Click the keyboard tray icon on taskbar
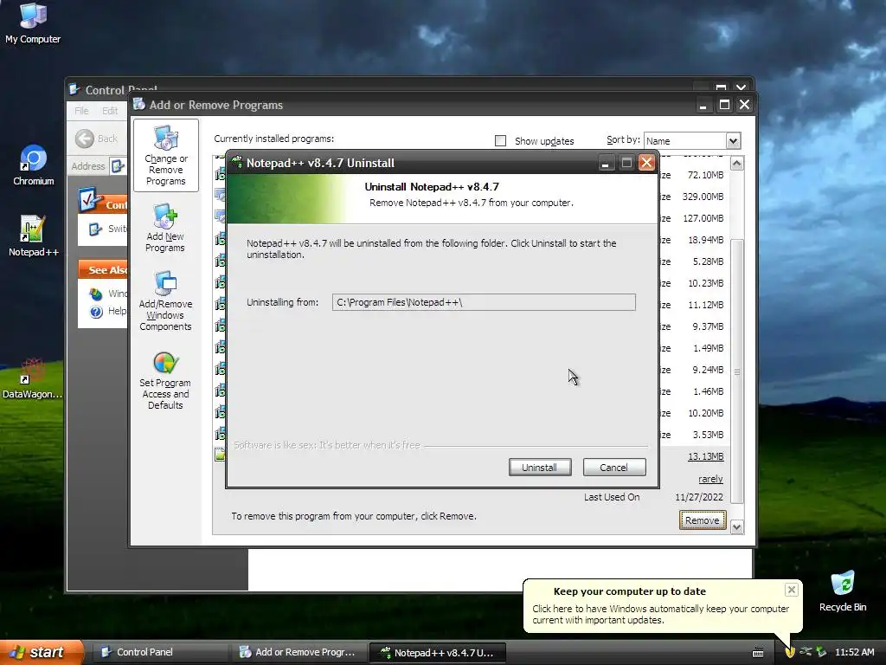This screenshot has height=665, width=886. click(x=758, y=653)
